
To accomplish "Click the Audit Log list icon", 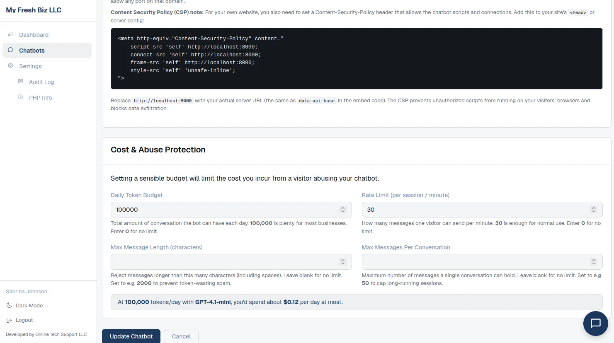I will [x=20, y=82].
